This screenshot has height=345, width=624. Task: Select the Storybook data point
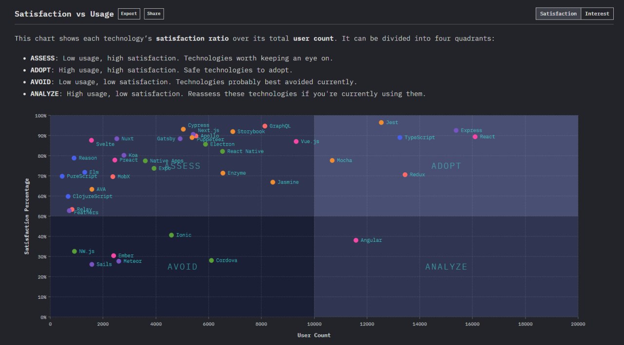click(x=233, y=132)
